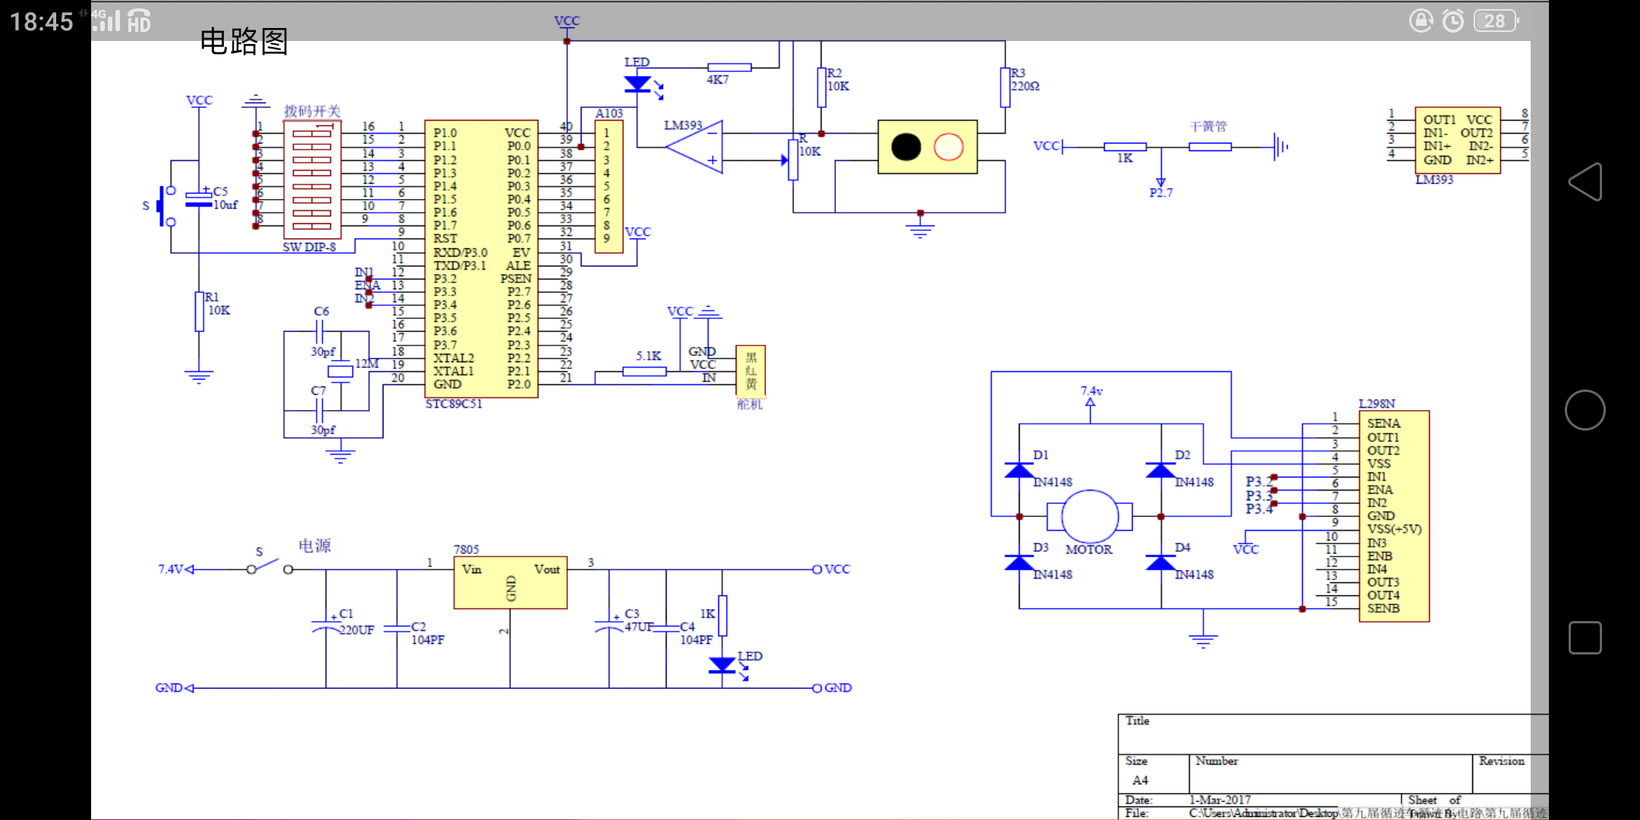Click the 干簧管 reed switch label
Image resolution: width=1640 pixels, height=820 pixels.
pos(1208,126)
